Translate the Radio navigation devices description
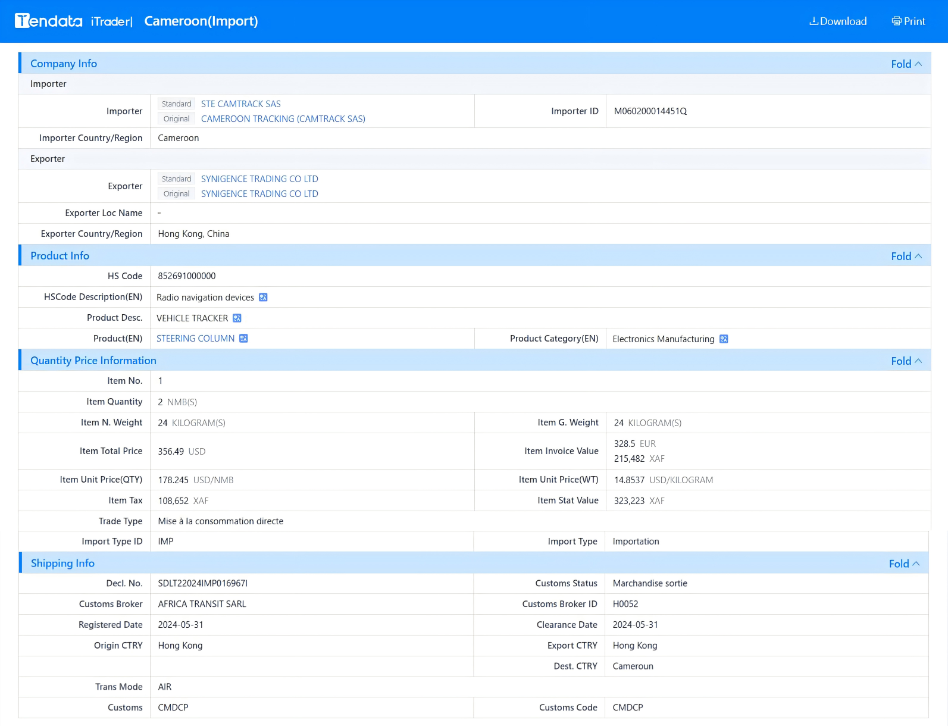Image resolution: width=948 pixels, height=726 pixels. click(263, 297)
